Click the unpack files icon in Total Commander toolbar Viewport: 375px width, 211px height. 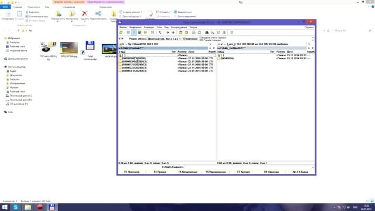click(186, 33)
